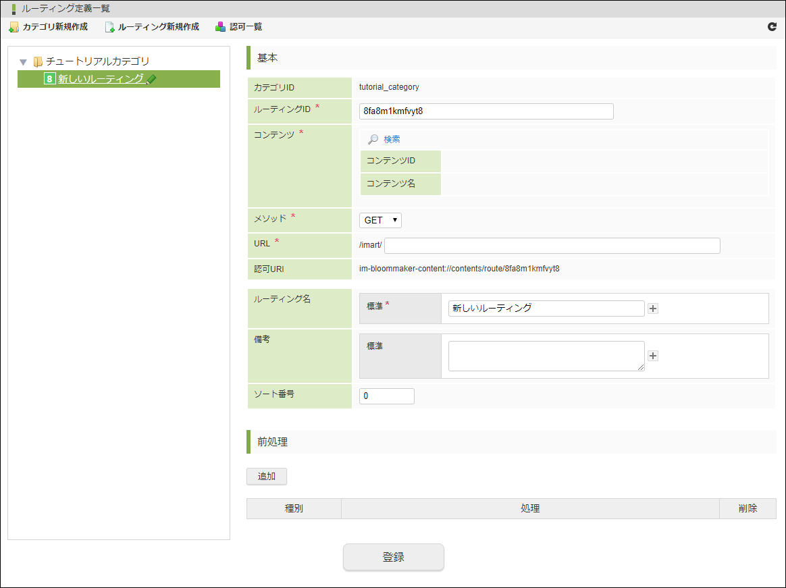
Task: Click the /imart/ URL prefix text
Action: click(371, 245)
